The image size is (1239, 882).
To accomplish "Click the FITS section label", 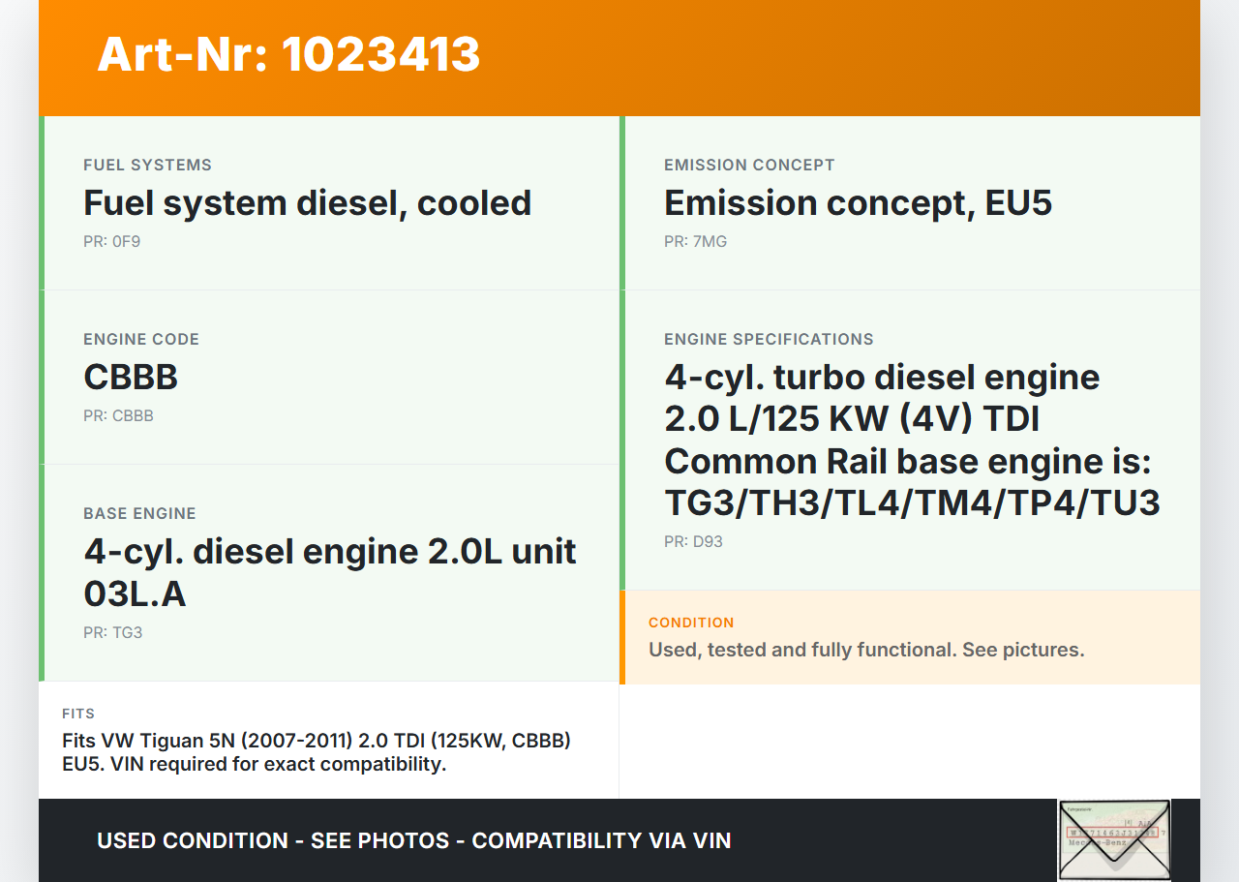I will click(78, 714).
